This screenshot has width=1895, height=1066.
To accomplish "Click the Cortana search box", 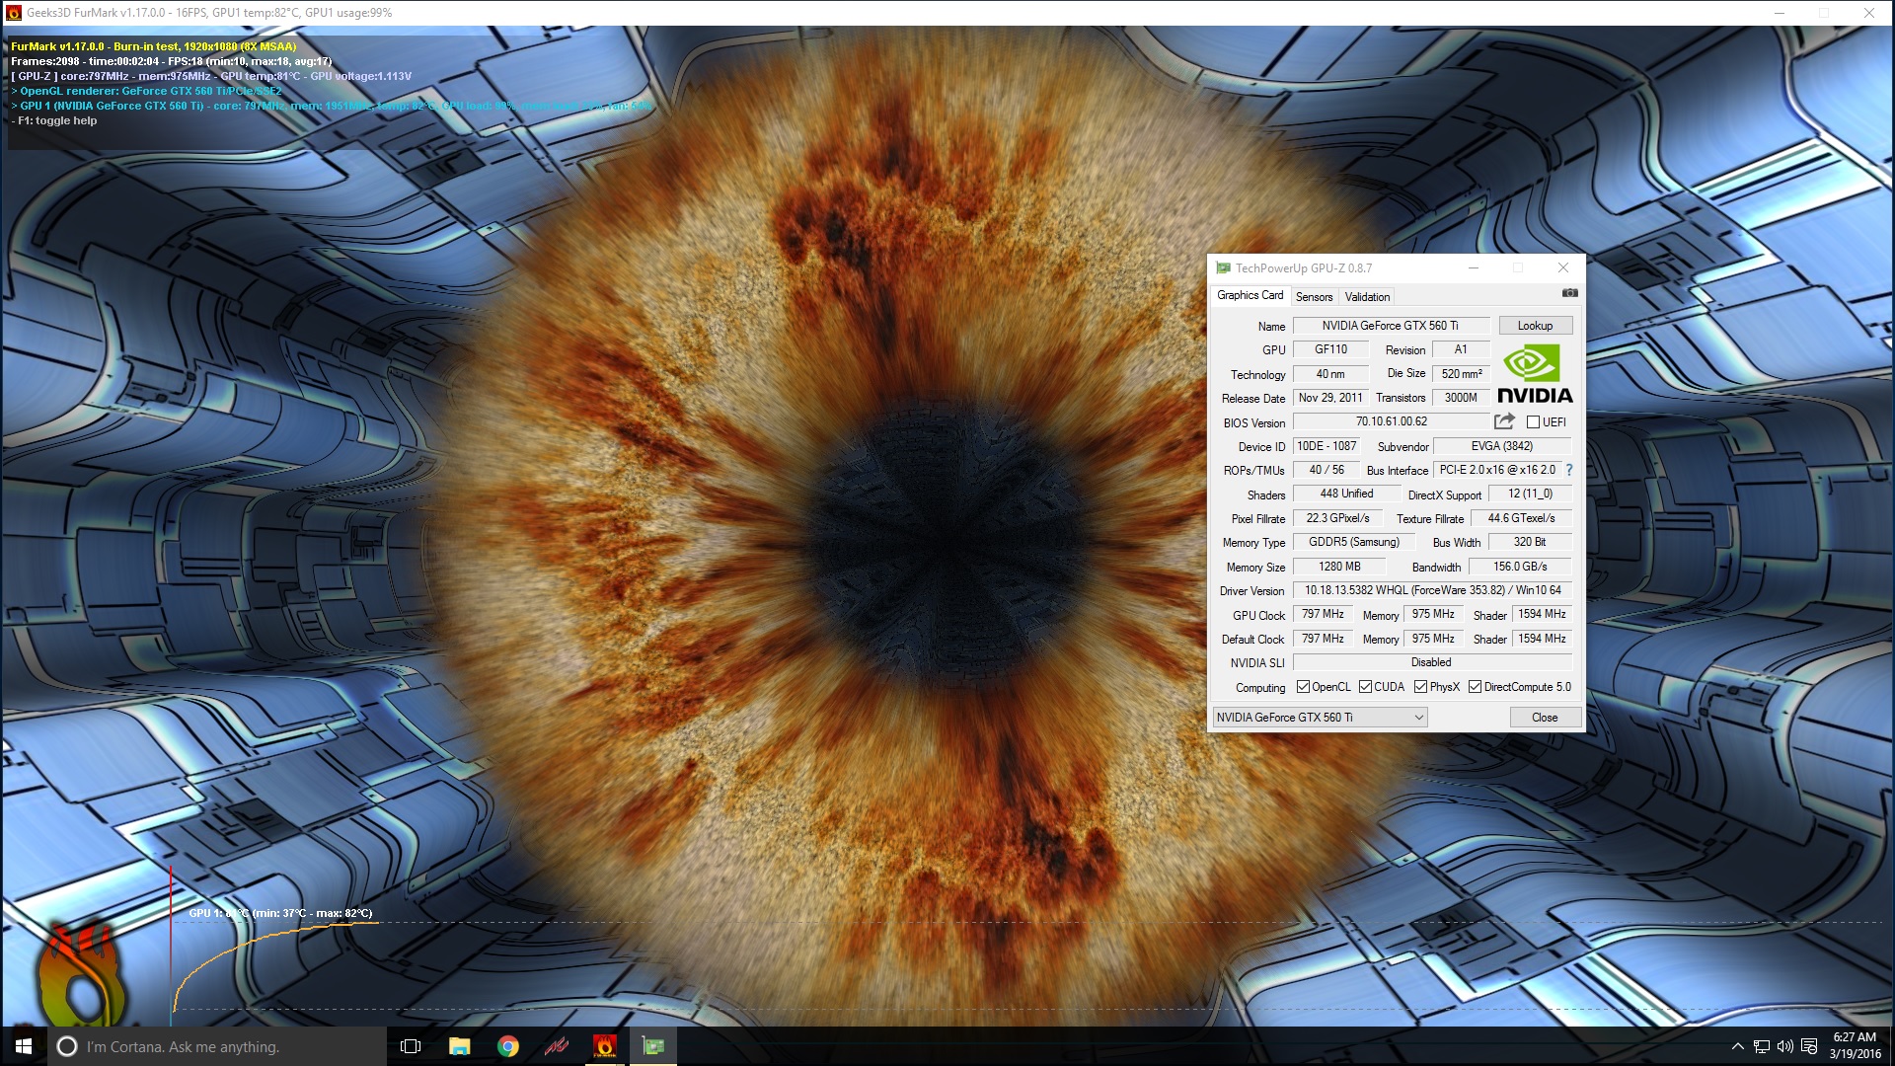I will [217, 1046].
